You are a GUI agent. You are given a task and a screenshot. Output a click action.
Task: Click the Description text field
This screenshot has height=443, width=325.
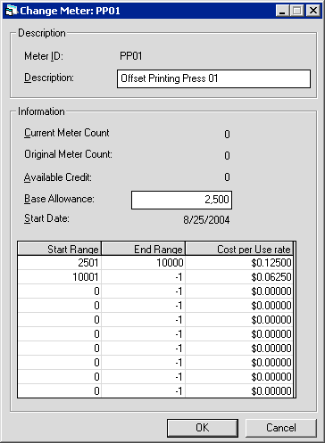[x=213, y=78]
